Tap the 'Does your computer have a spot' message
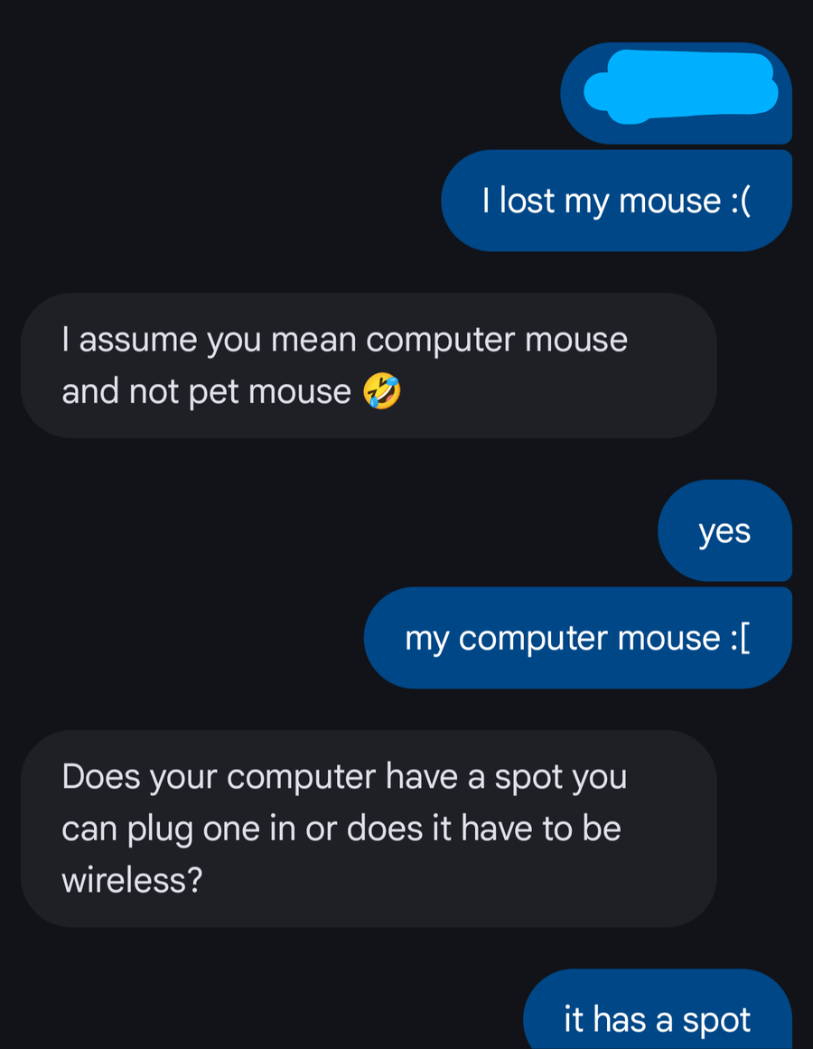 click(369, 829)
